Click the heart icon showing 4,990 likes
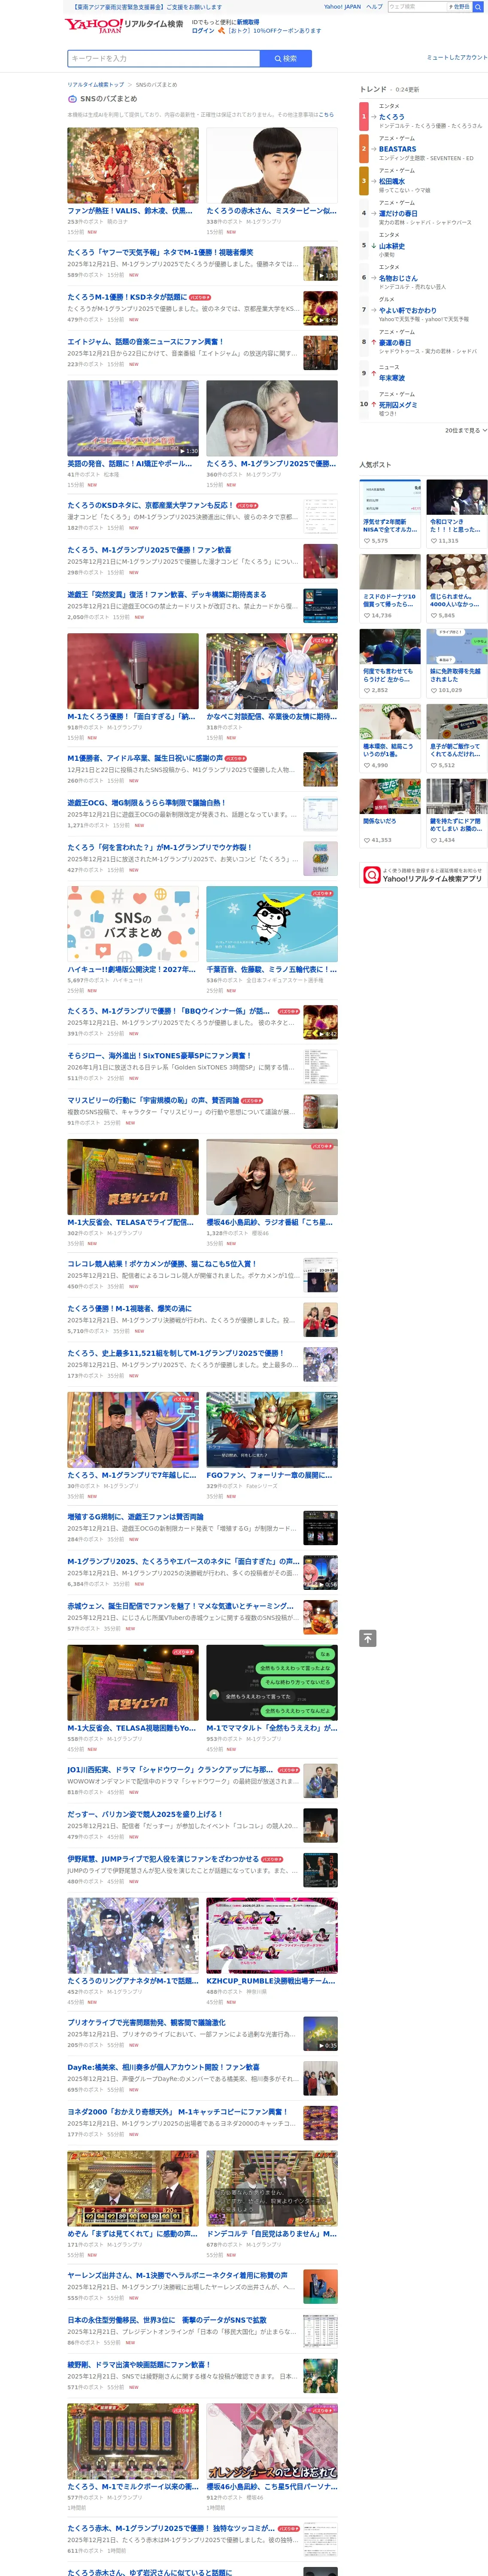This screenshot has height=2576, width=488. tap(366, 765)
